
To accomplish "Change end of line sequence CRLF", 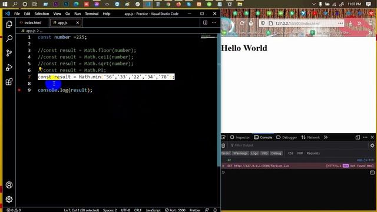I will coord(137,210).
